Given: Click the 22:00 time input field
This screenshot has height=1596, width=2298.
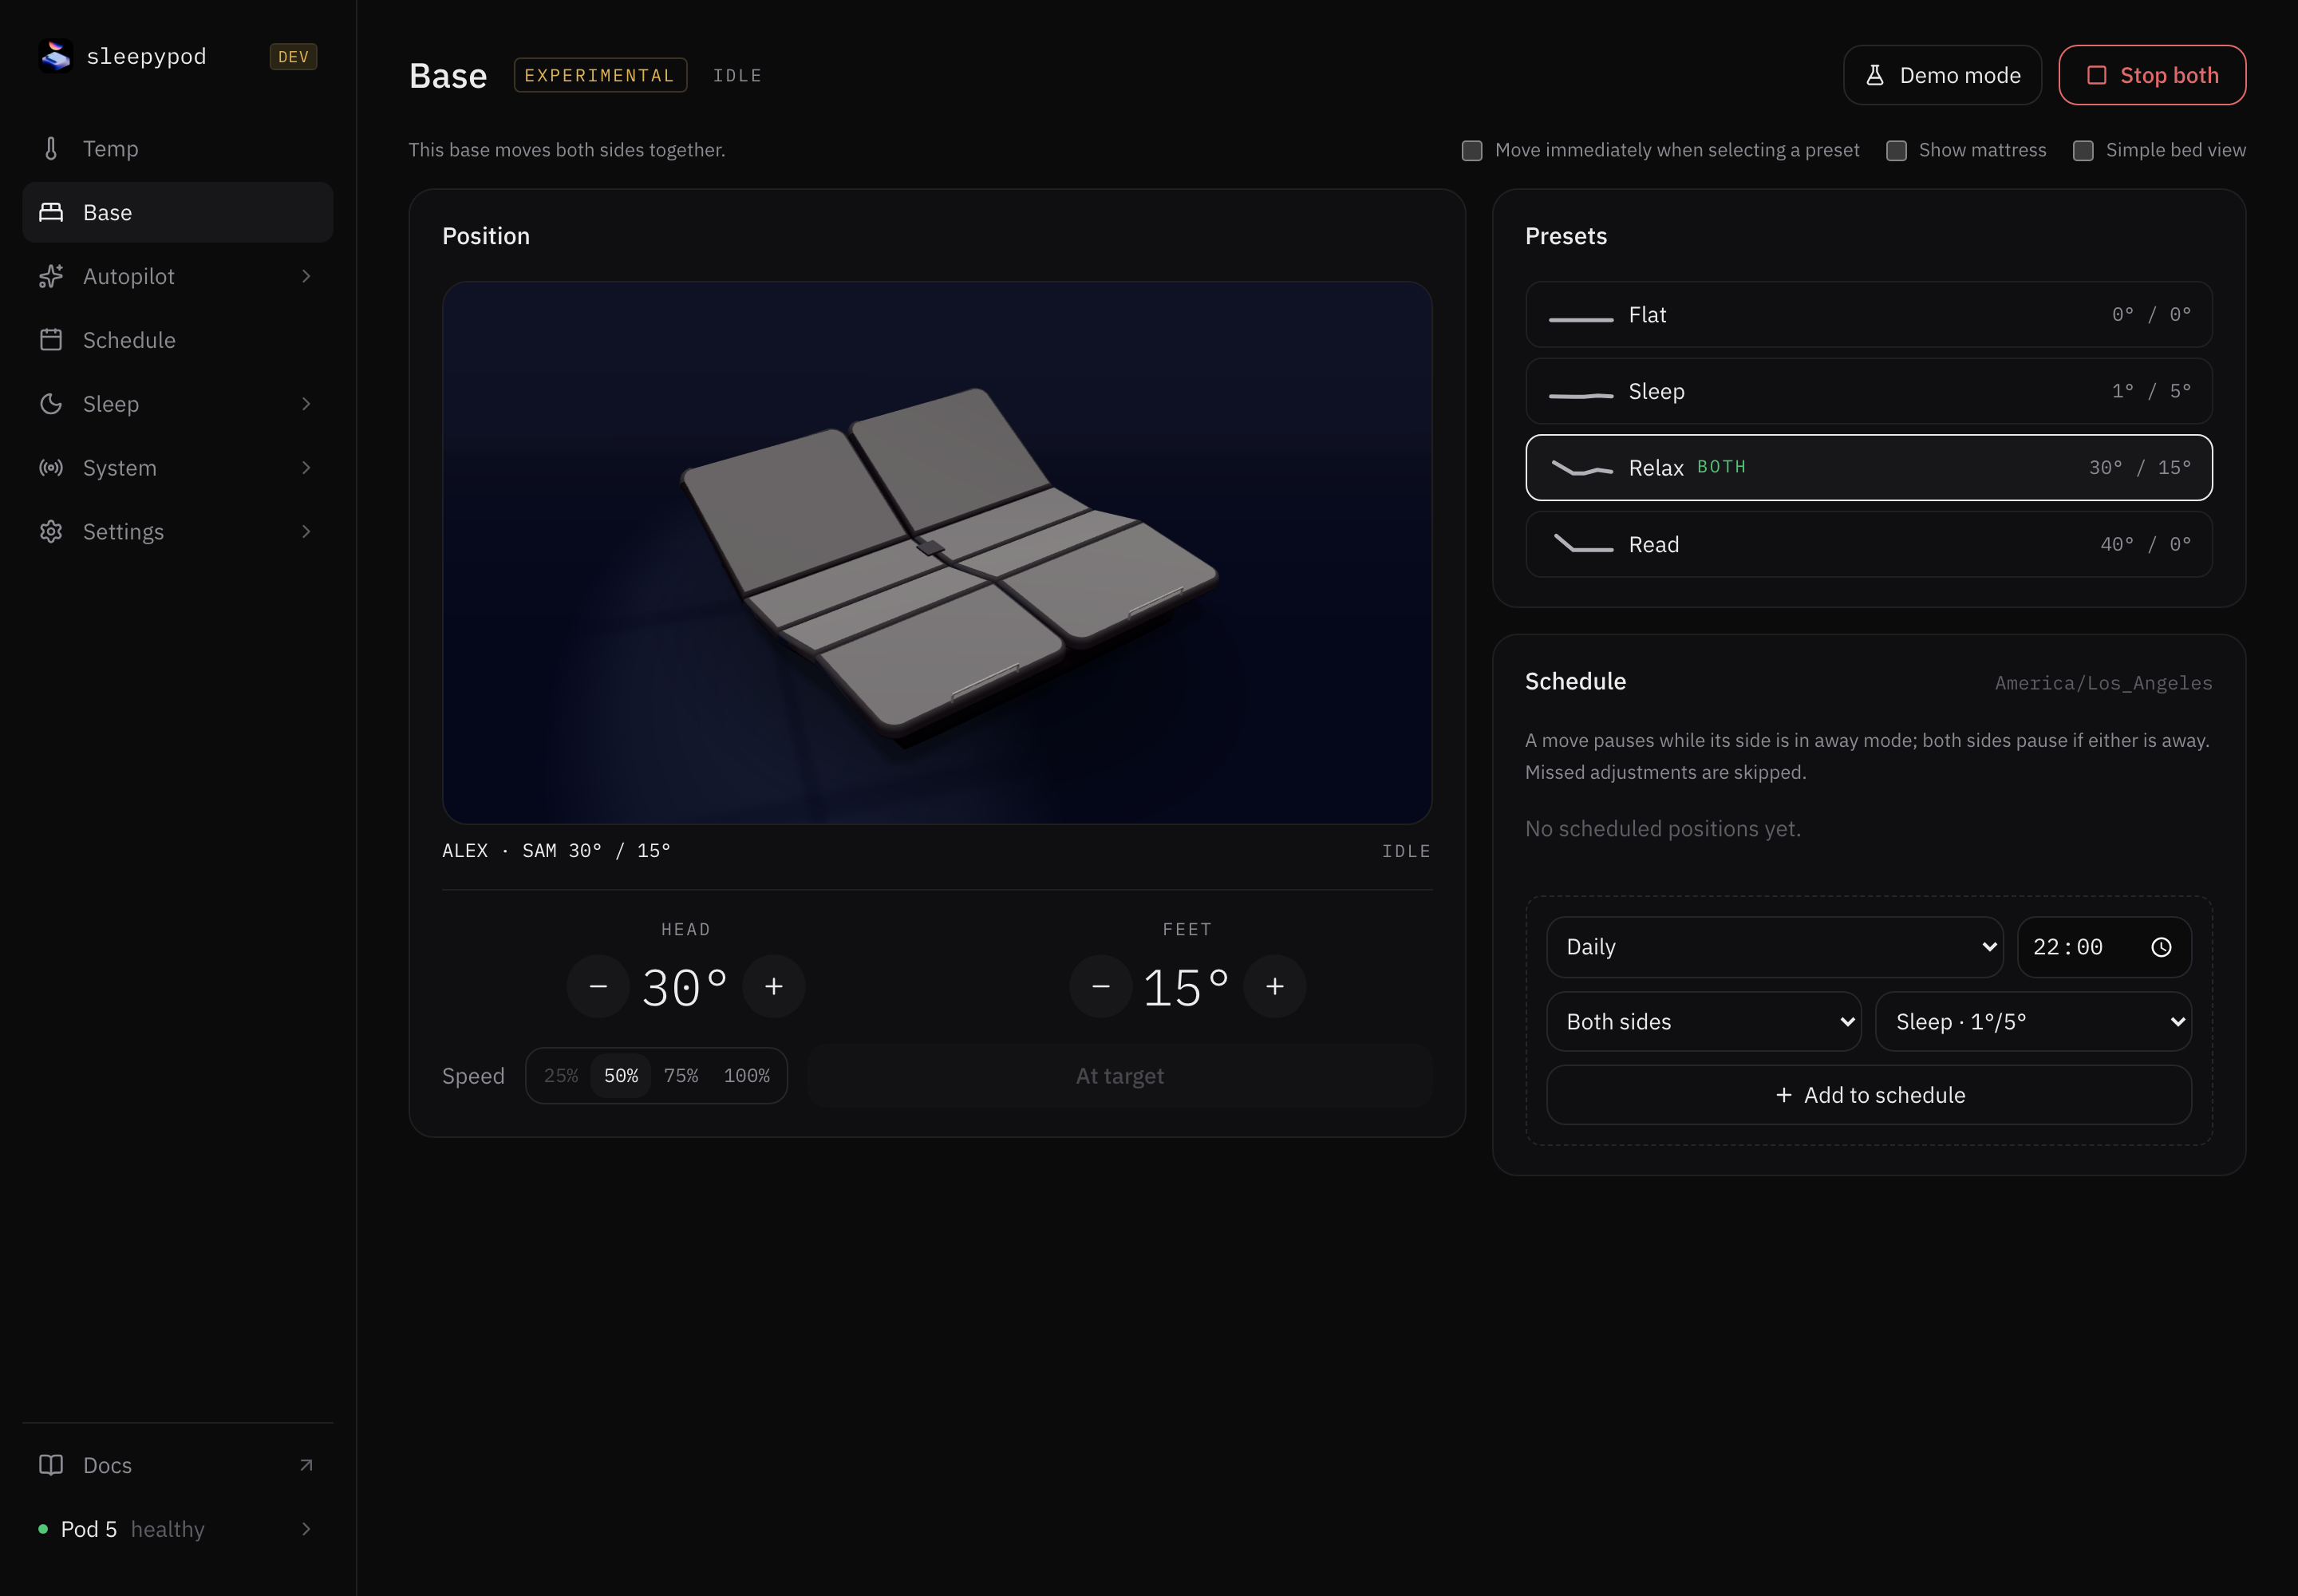Looking at the screenshot, I should point(2104,947).
